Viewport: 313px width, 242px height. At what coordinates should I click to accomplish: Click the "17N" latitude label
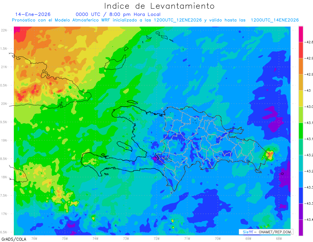(4, 214)
